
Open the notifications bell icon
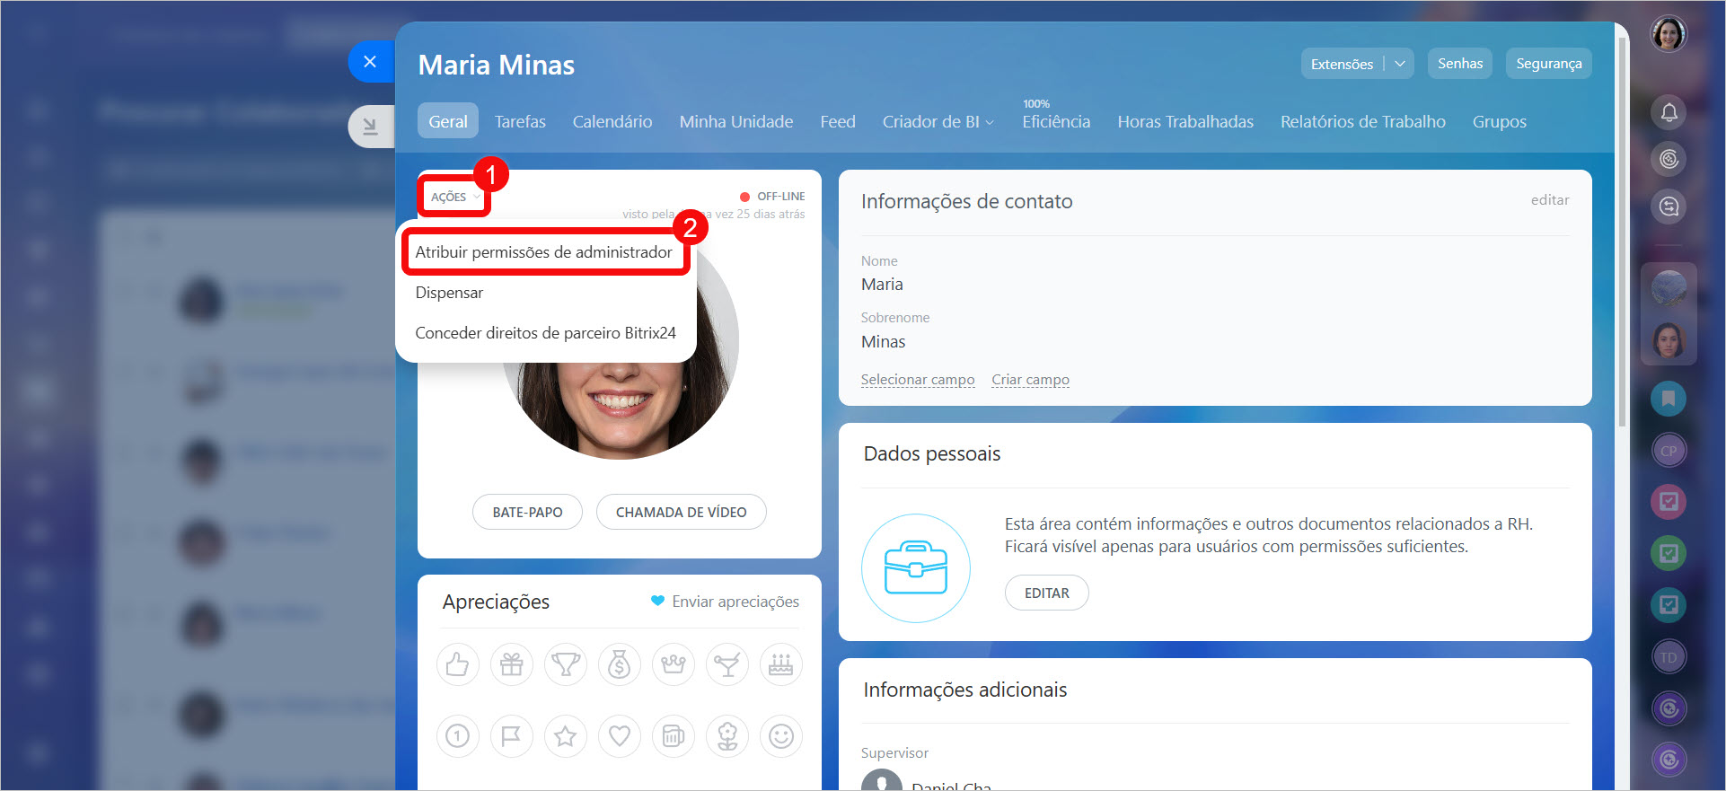1669,112
